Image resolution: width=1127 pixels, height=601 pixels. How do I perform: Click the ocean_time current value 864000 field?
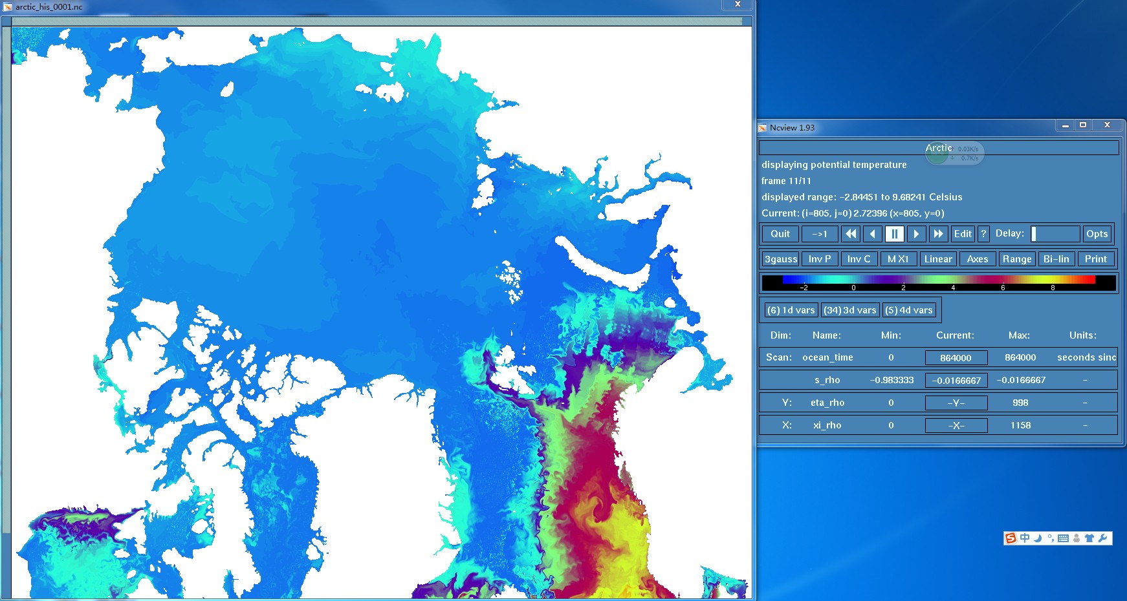pos(956,358)
